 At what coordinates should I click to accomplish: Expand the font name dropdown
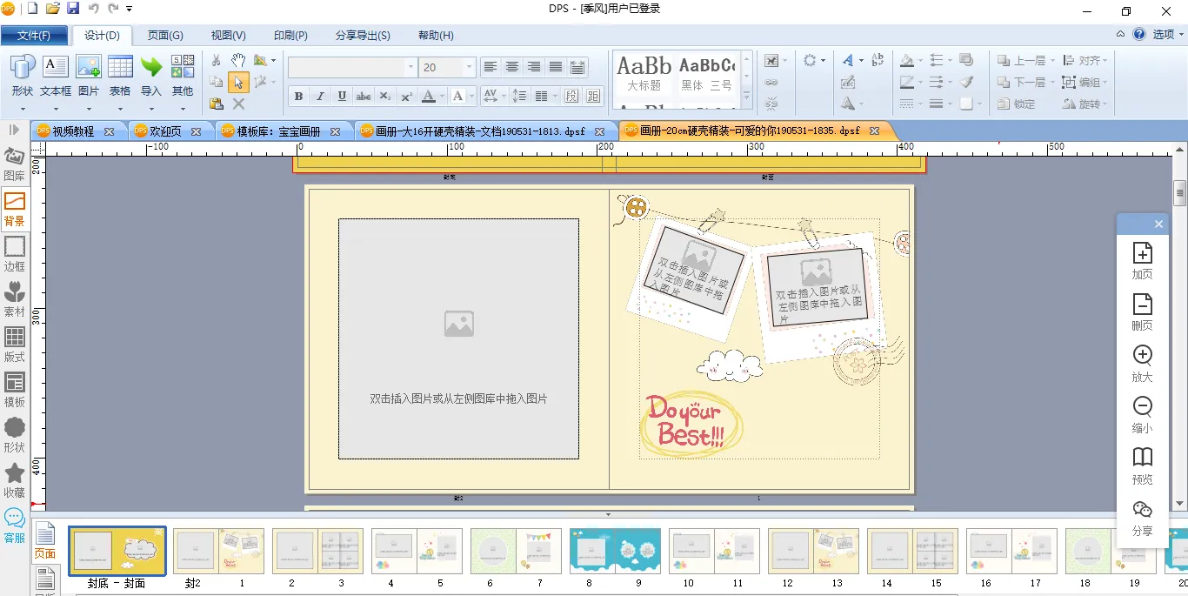410,67
